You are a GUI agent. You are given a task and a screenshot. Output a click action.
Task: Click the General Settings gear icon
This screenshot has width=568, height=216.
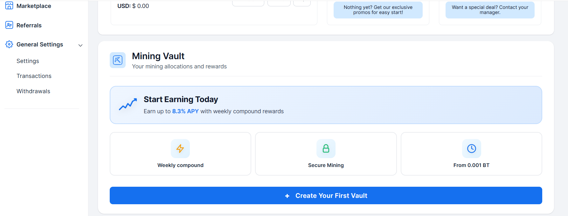pyautogui.click(x=9, y=45)
